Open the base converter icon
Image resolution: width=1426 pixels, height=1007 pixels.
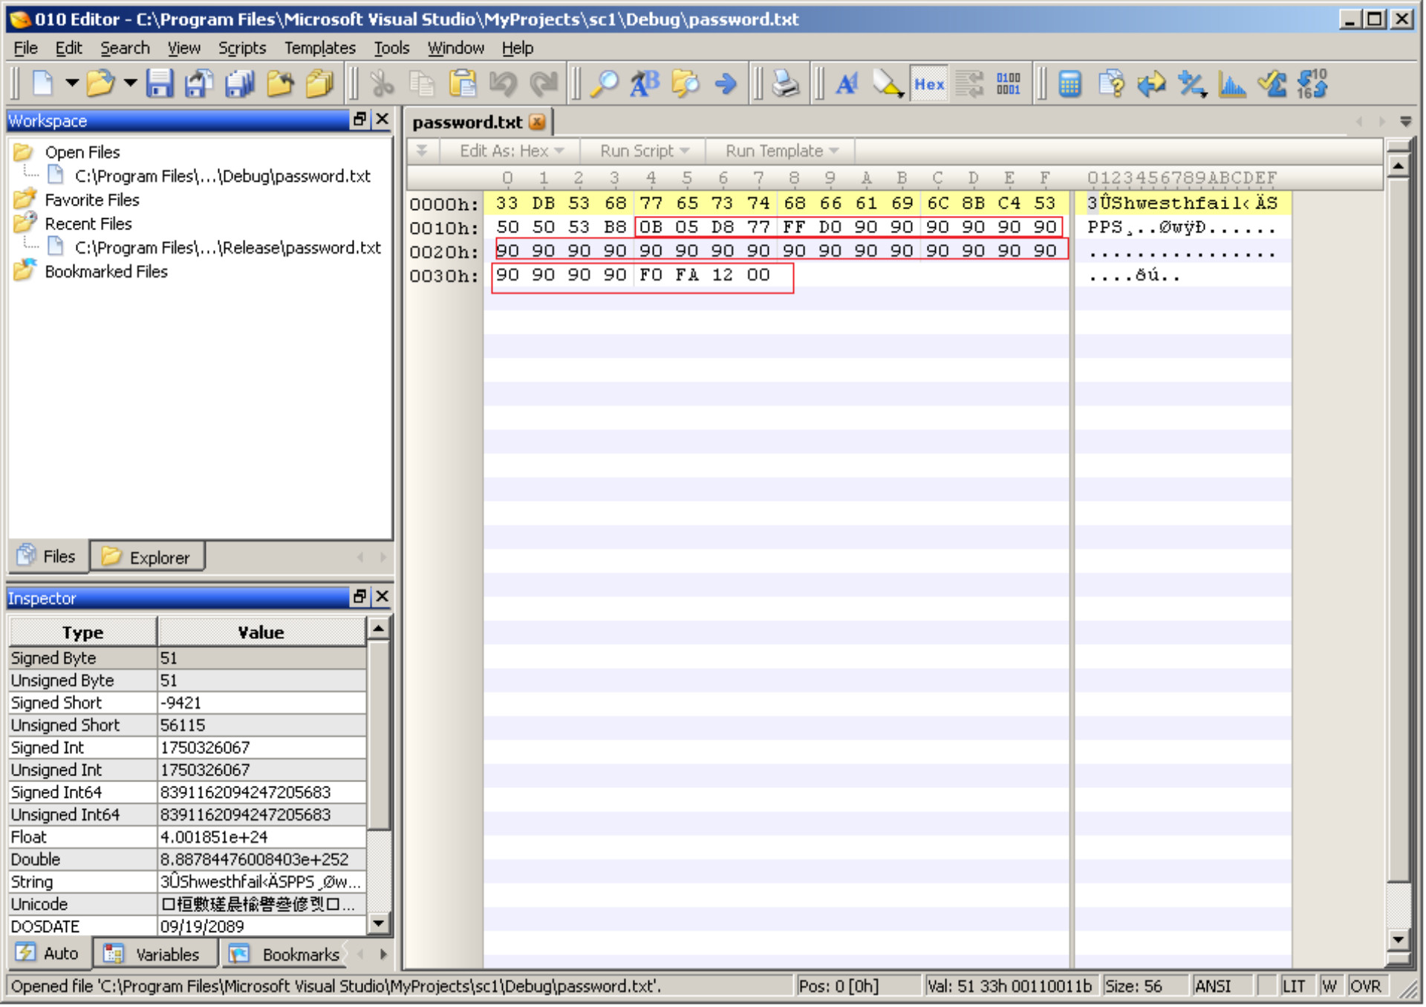[x=1312, y=84]
